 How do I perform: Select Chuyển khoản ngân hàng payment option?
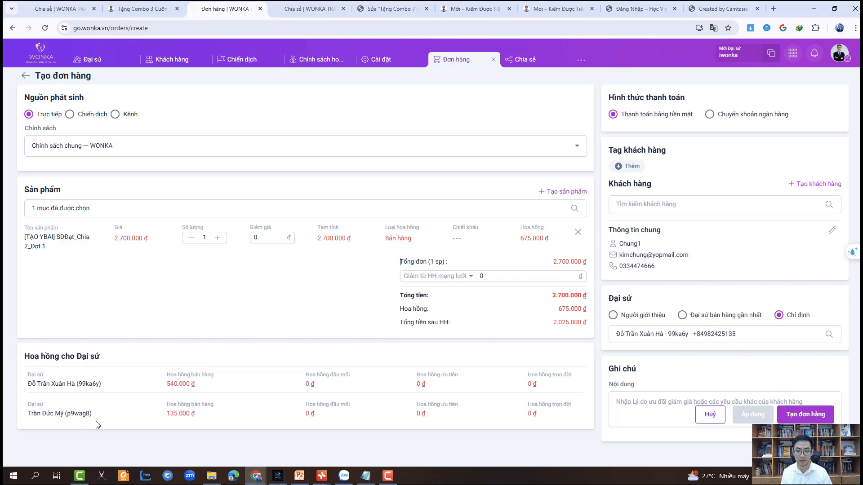click(x=710, y=115)
